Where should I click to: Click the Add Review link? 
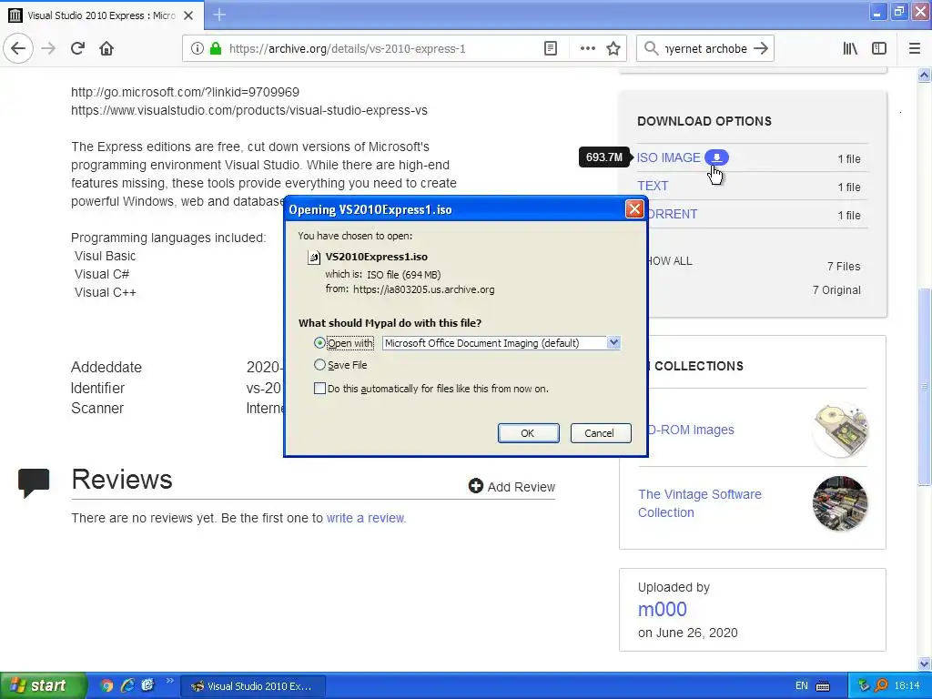[522, 487]
